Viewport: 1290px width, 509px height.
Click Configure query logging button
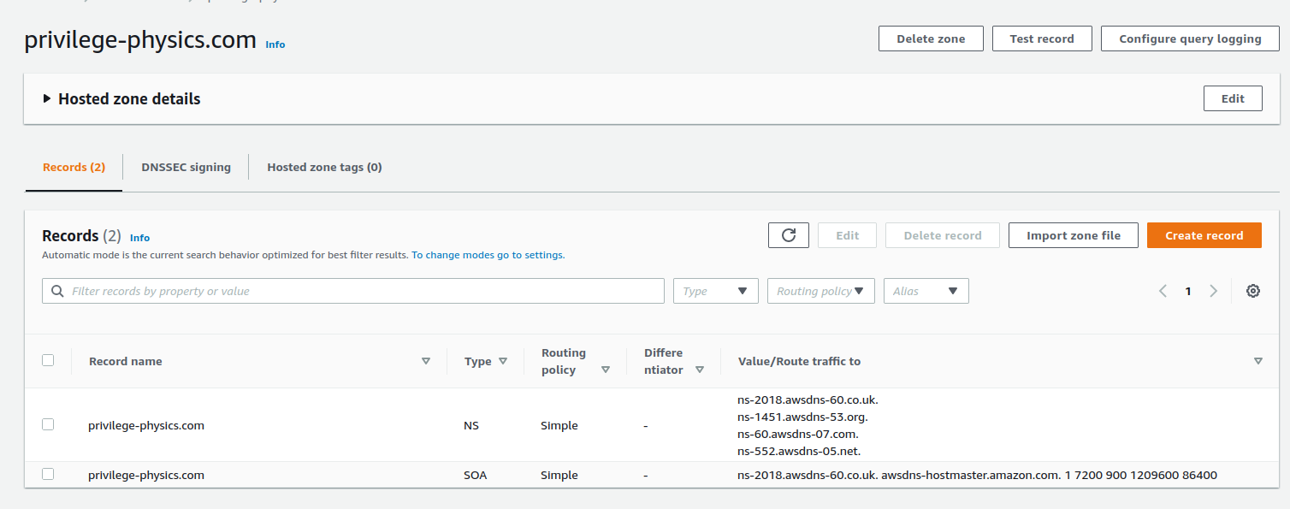pyautogui.click(x=1190, y=38)
